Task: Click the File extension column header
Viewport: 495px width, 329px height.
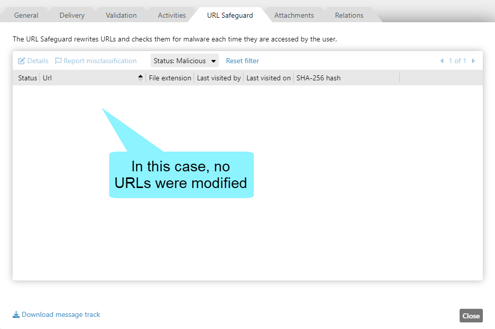Action: (170, 78)
